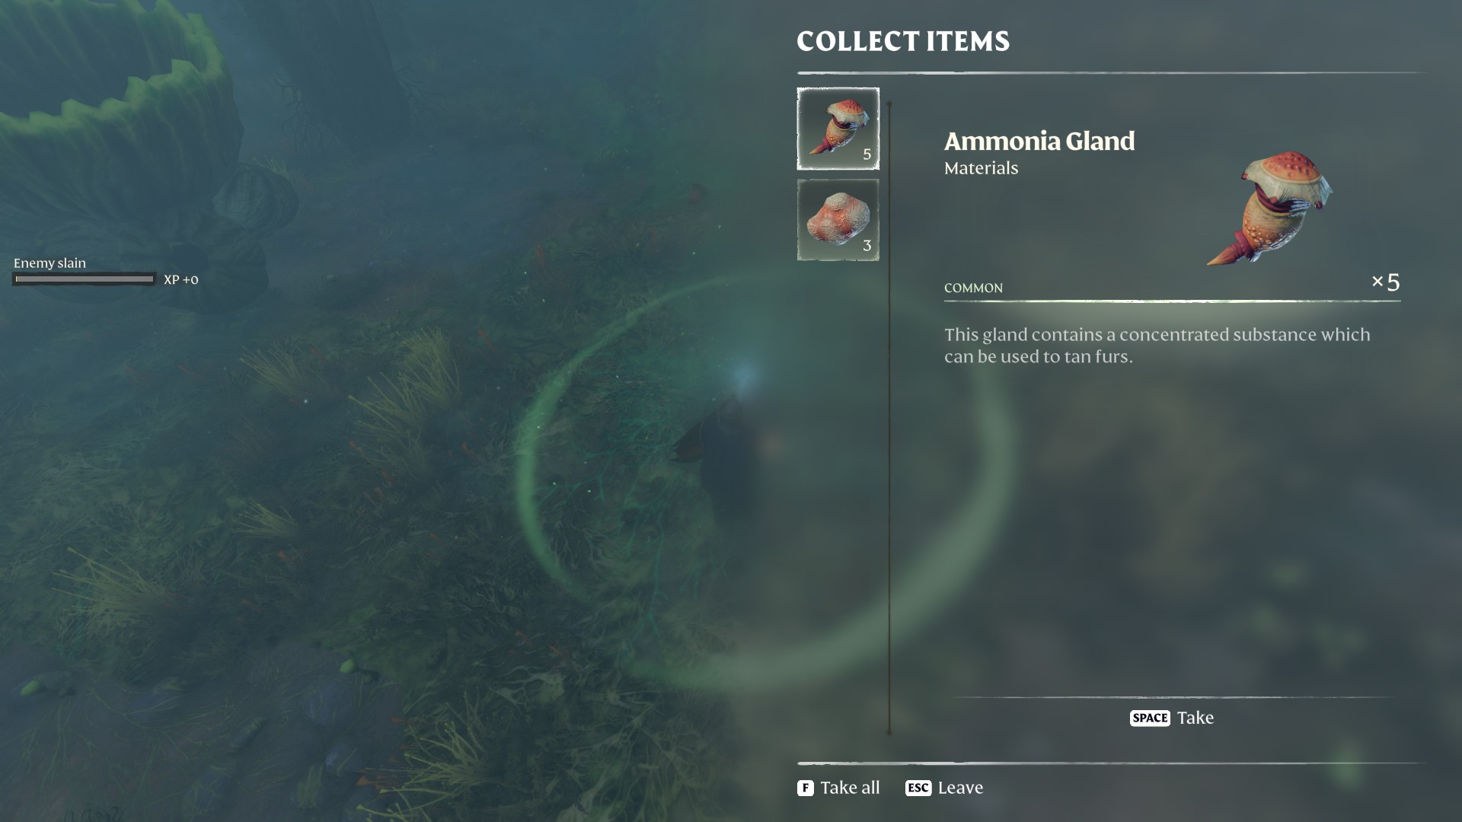
Task: Click the COMMON rarity label
Action: pyautogui.click(x=973, y=288)
